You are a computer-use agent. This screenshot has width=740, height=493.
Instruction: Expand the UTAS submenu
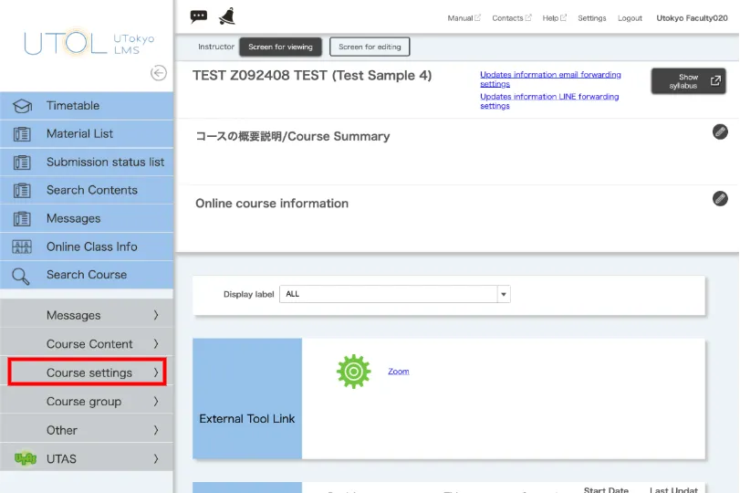[x=87, y=458]
